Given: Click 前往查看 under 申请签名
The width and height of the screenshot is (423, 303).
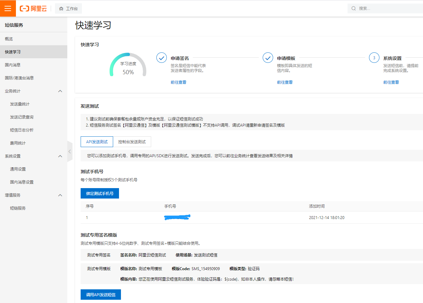Looking at the screenshot, I should (178, 82).
